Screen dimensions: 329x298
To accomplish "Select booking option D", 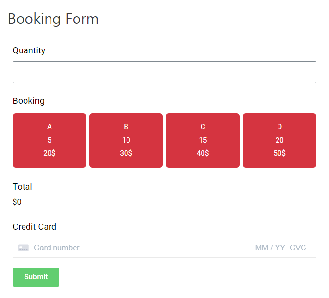I will point(279,140).
